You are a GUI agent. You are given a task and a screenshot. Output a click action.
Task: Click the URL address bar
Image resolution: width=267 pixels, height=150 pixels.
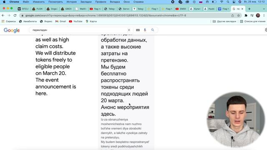point(126,15)
